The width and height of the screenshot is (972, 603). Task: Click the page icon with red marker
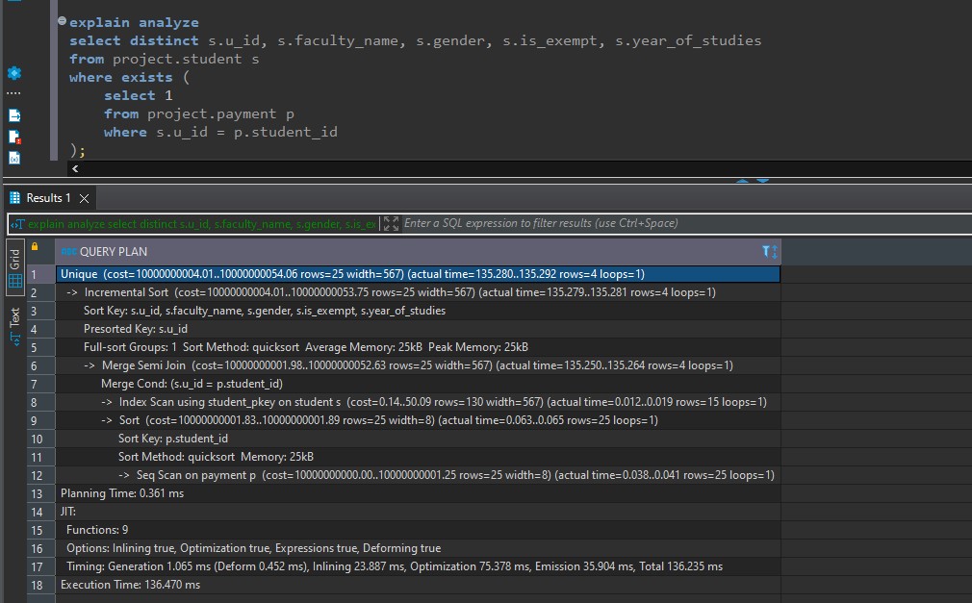pos(13,137)
